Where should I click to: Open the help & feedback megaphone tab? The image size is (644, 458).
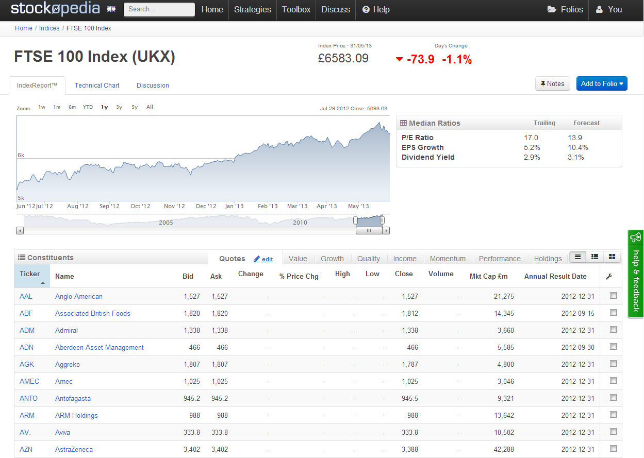[636, 274]
